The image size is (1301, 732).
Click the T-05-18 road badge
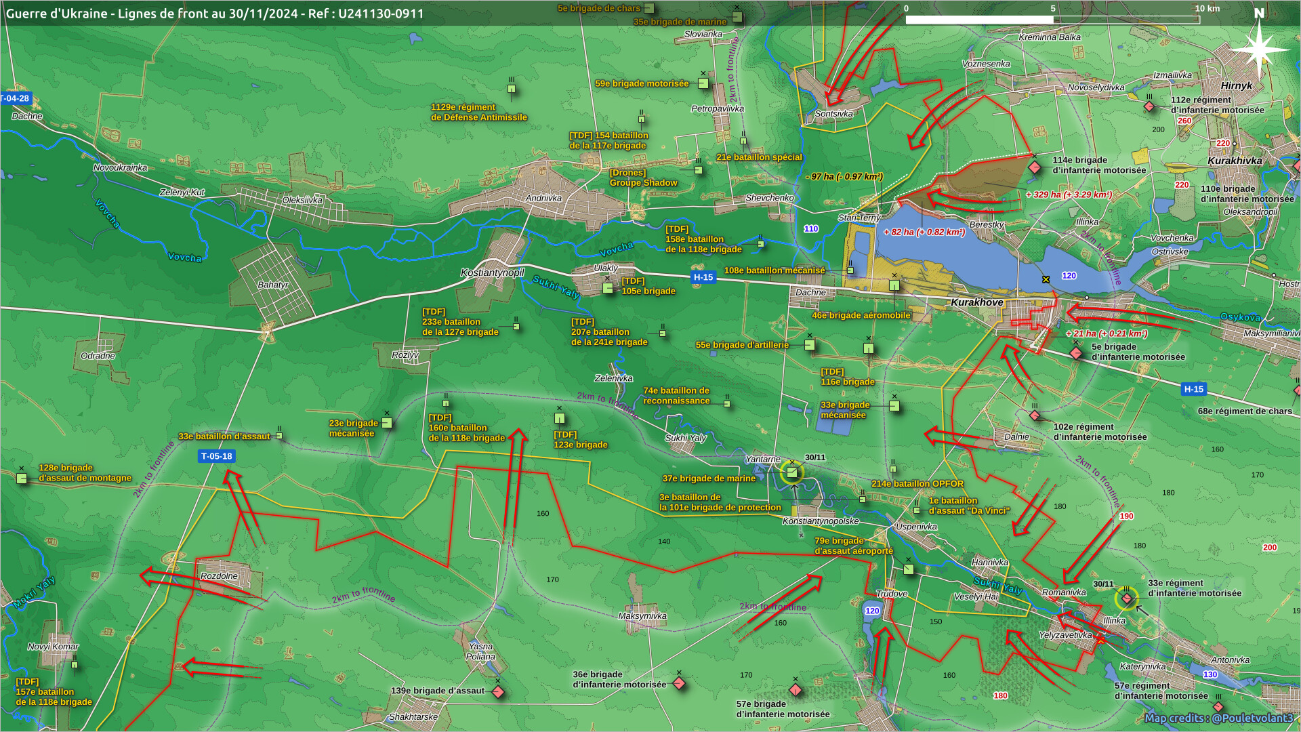point(216,456)
